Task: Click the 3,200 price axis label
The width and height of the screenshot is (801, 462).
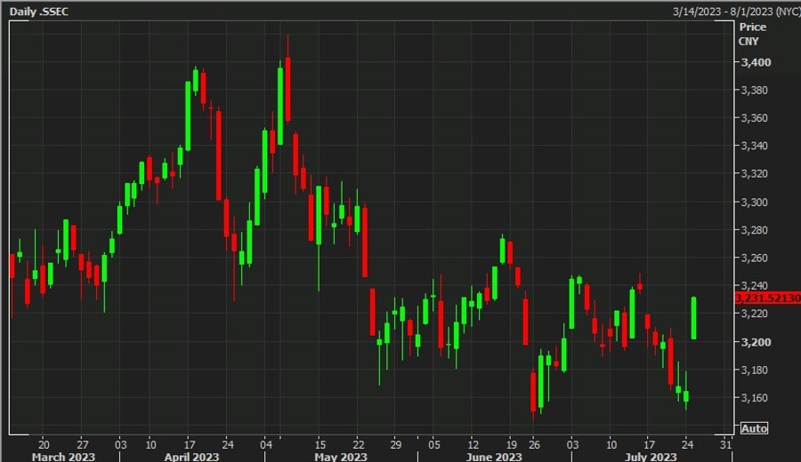Action: coord(756,342)
